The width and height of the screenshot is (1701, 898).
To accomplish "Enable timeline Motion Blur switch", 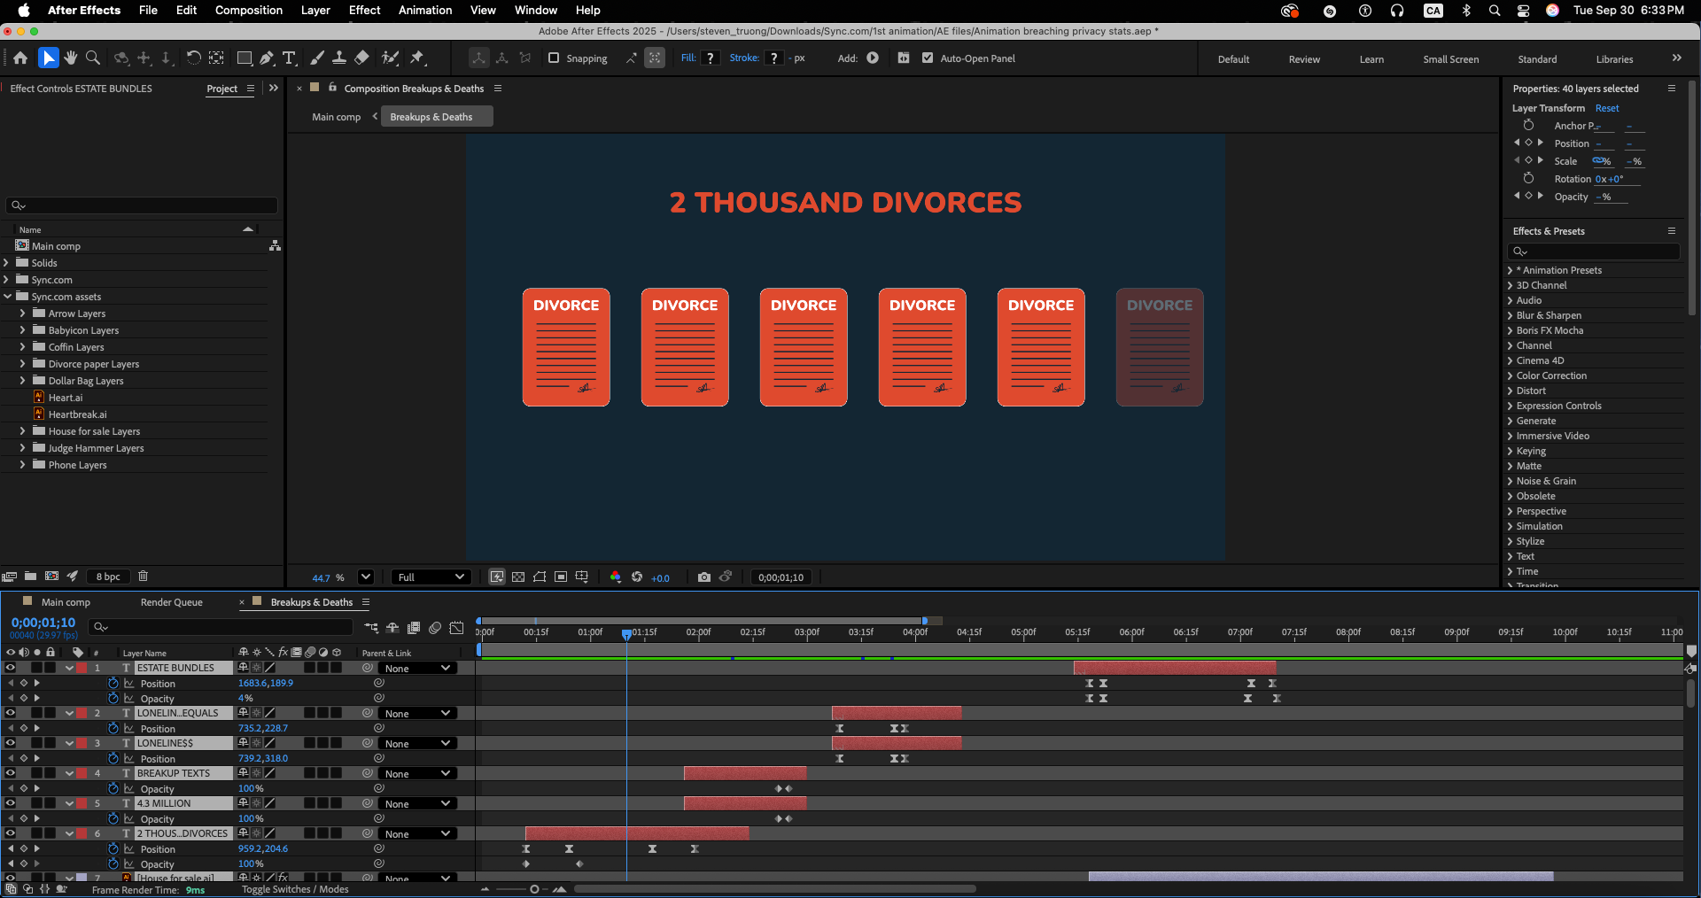I will 435,628.
